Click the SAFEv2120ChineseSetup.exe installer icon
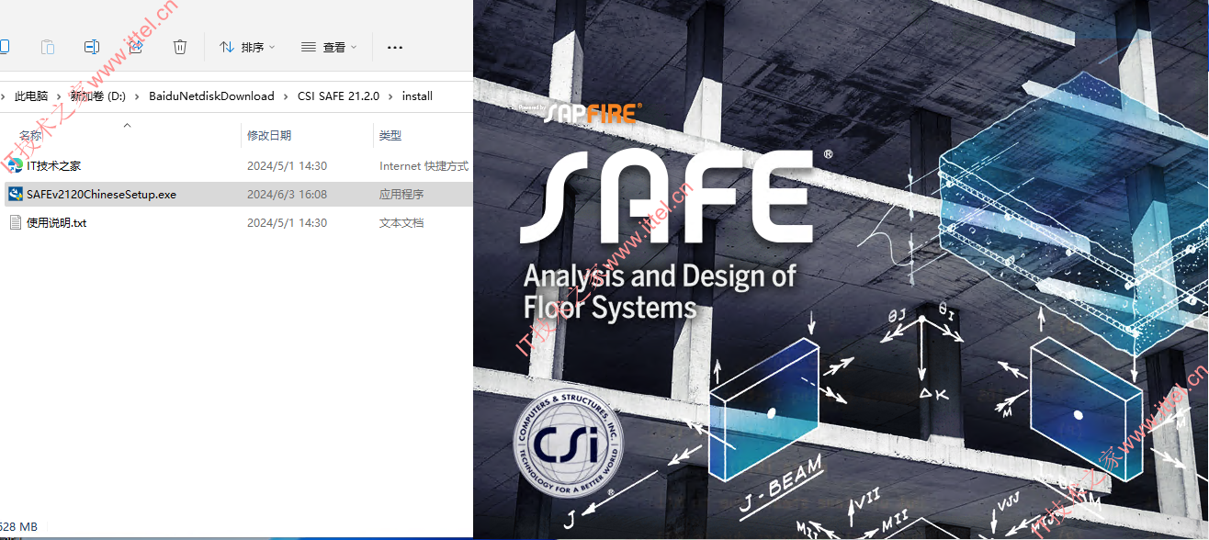 (15, 195)
